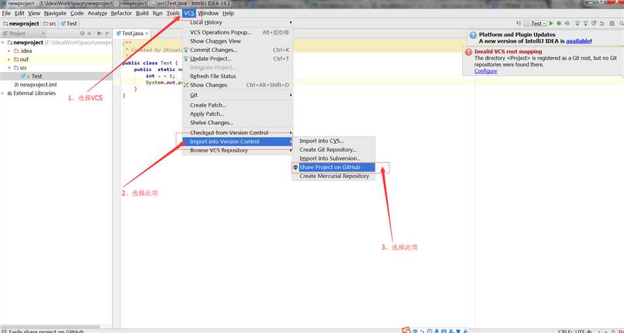This screenshot has height=333, width=624.
Task: Open the Window menu
Action: click(208, 13)
